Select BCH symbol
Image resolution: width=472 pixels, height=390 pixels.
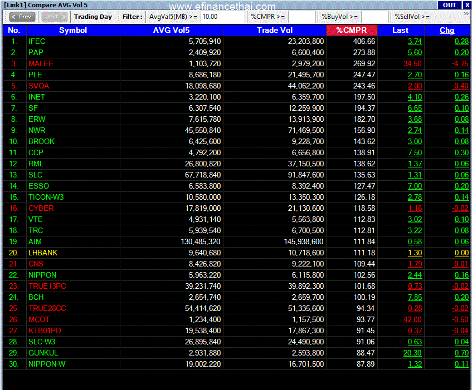[36, 297]
